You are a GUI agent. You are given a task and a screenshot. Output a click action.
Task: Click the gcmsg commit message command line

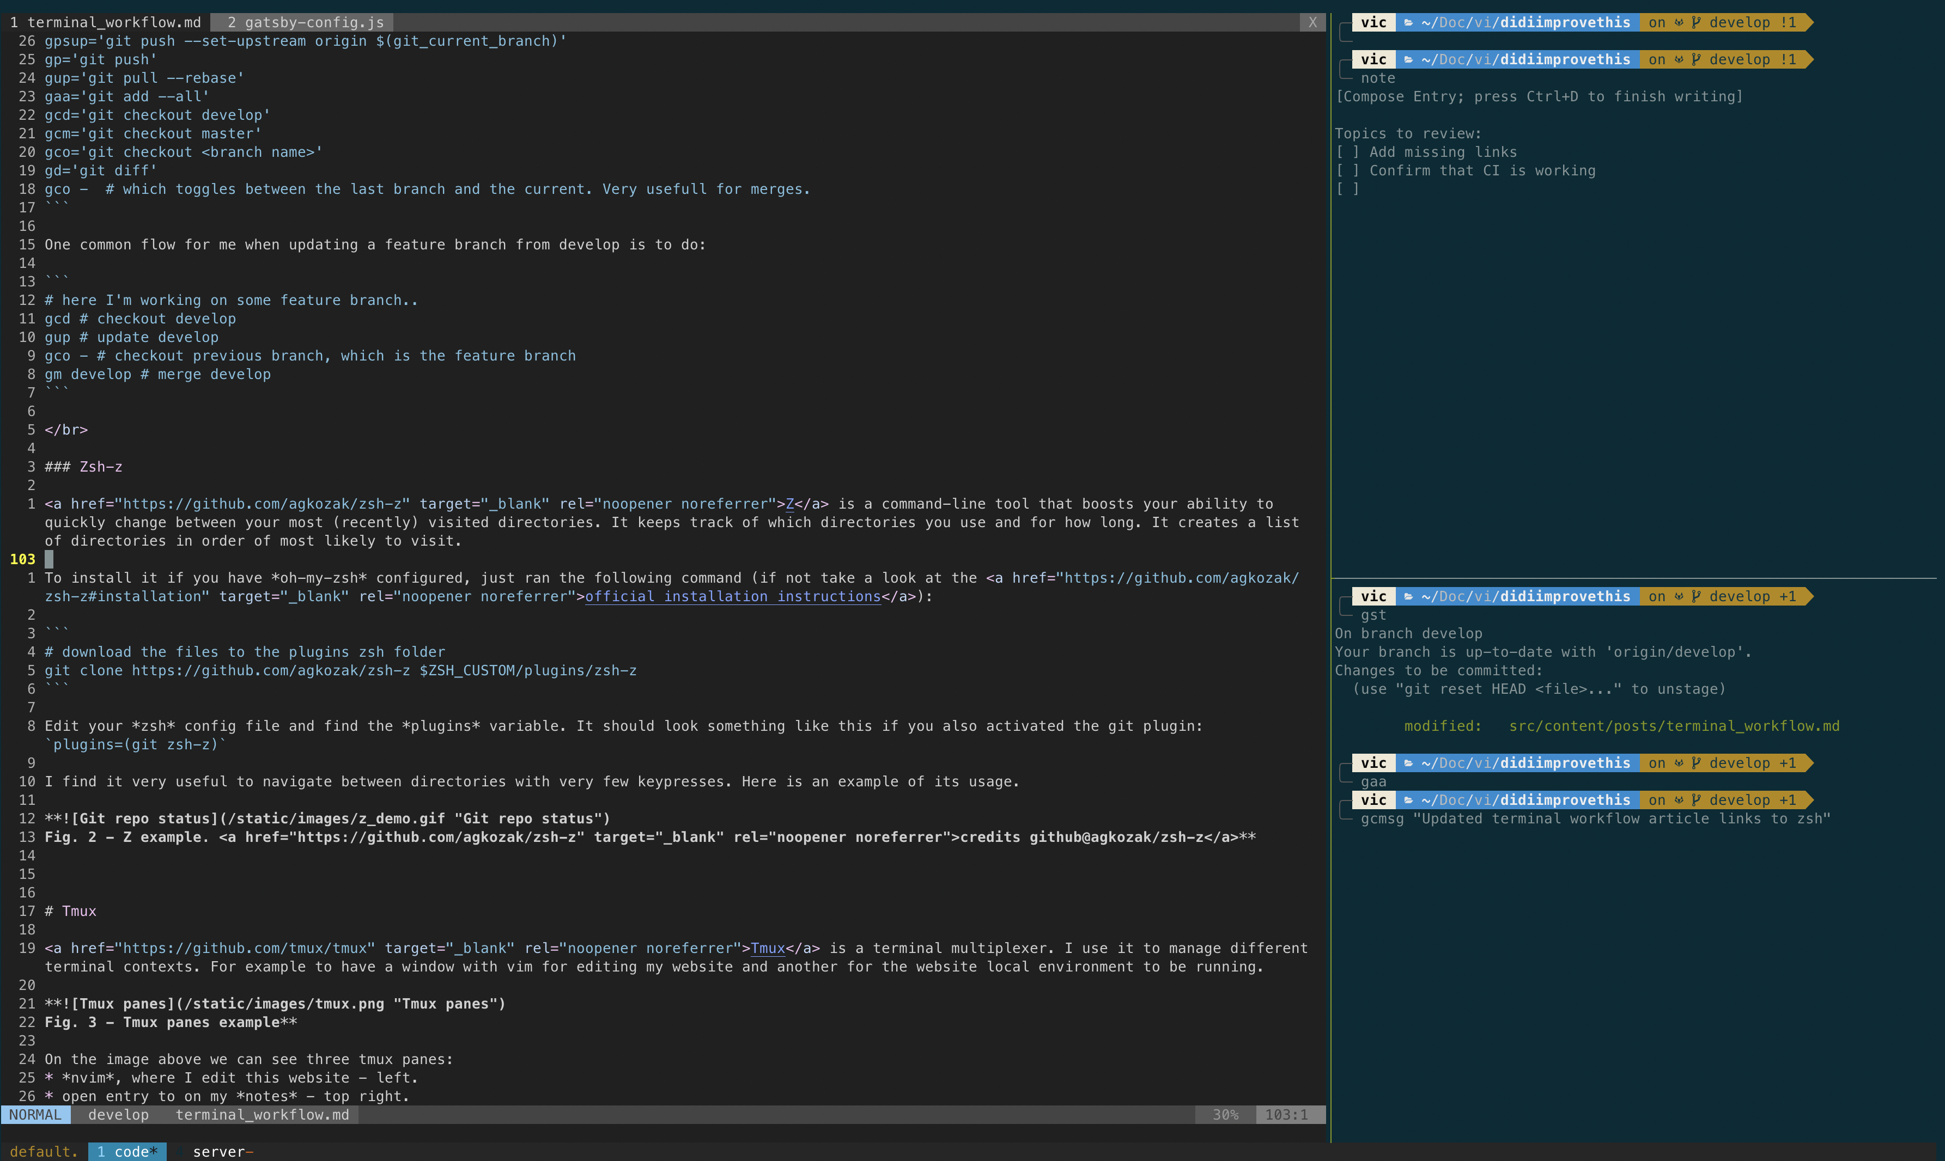(1596, 819)
